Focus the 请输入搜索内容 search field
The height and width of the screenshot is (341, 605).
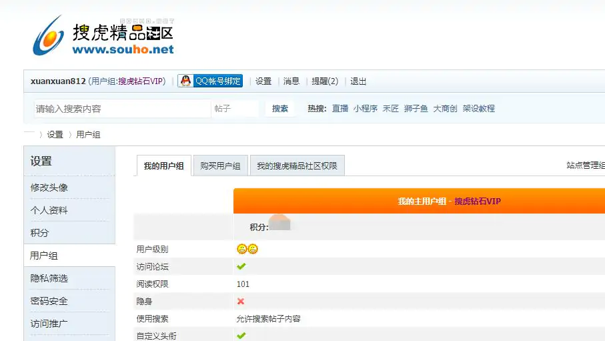pos(122,109)
